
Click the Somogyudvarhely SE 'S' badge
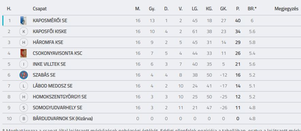23,108
